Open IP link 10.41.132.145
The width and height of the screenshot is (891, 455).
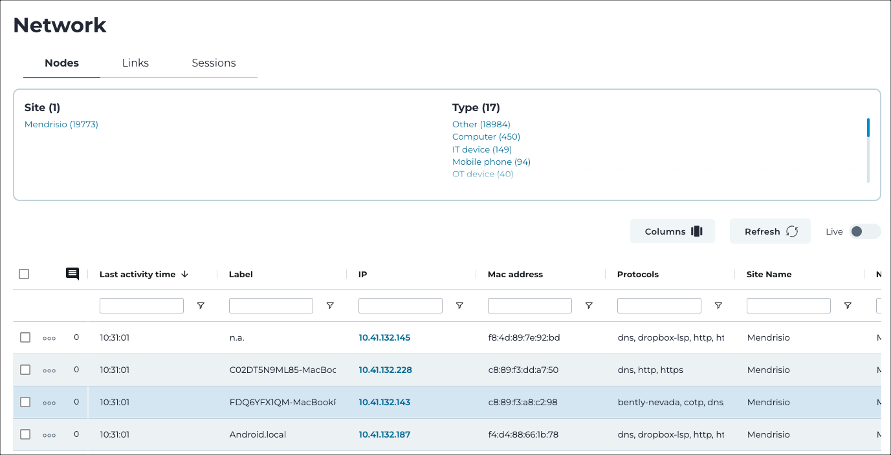[x=384, y=337]
